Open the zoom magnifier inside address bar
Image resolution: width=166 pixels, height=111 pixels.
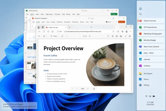coord(113,32)
